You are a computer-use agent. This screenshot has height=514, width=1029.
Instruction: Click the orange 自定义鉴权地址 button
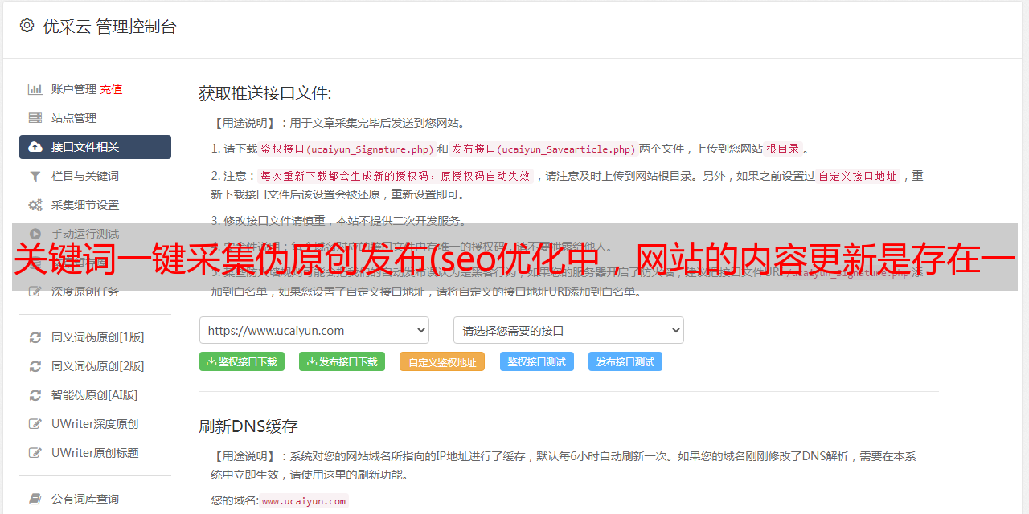click(x=442, y=361)
